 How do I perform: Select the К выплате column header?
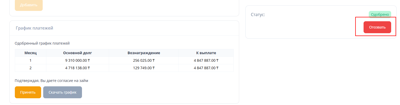[206, 53]
